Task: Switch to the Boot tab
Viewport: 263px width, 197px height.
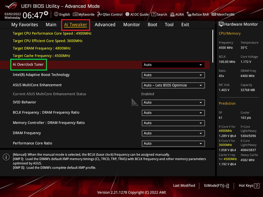Action: pyautogui.click(x=153, y=25)
